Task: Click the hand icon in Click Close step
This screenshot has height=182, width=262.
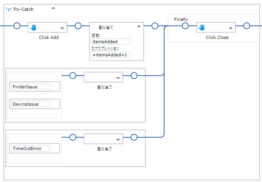Action: coord(203,27)
